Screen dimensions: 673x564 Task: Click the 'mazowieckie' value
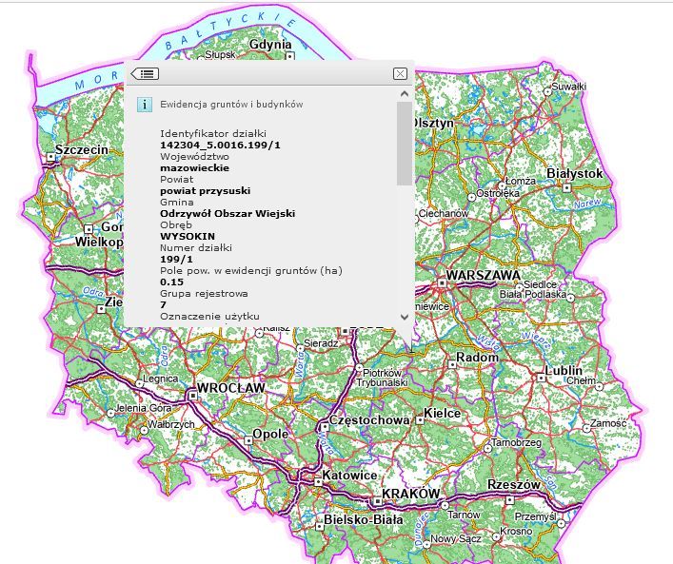coord(194,168)
